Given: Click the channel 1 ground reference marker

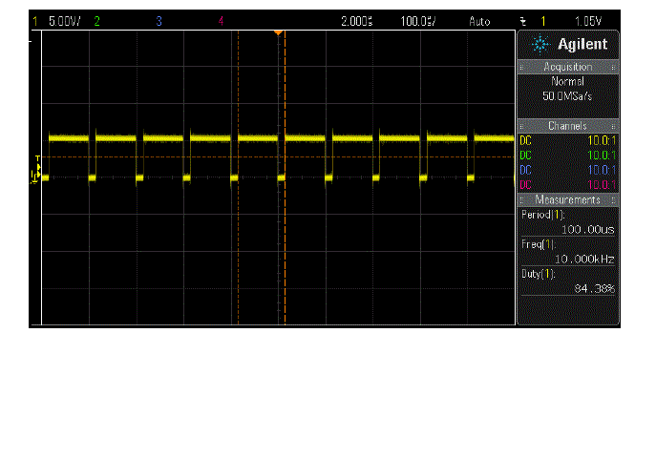Looking at the screenshot, I should 36,177.
